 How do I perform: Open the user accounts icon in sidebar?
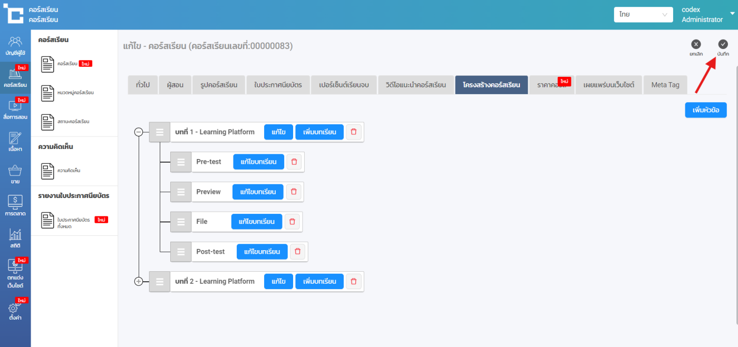tap(15, 42)
